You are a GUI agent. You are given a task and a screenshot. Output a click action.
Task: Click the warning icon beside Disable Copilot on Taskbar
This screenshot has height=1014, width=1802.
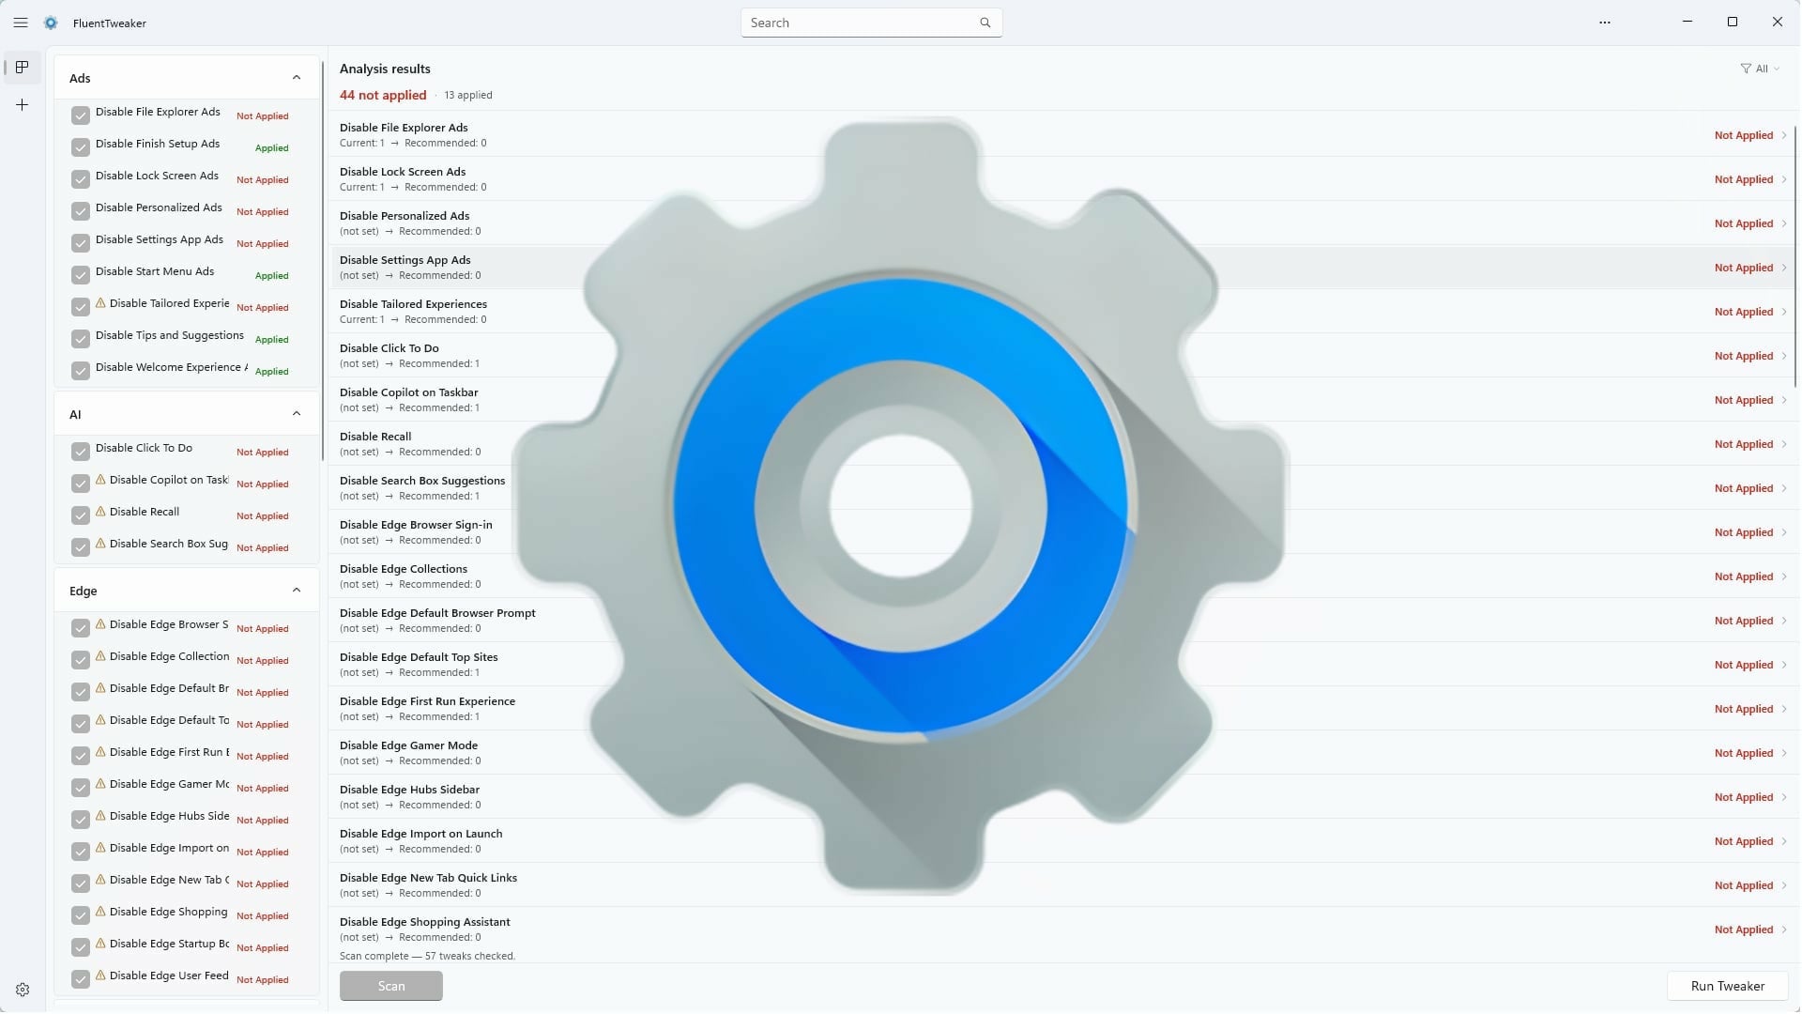[101, 480]
